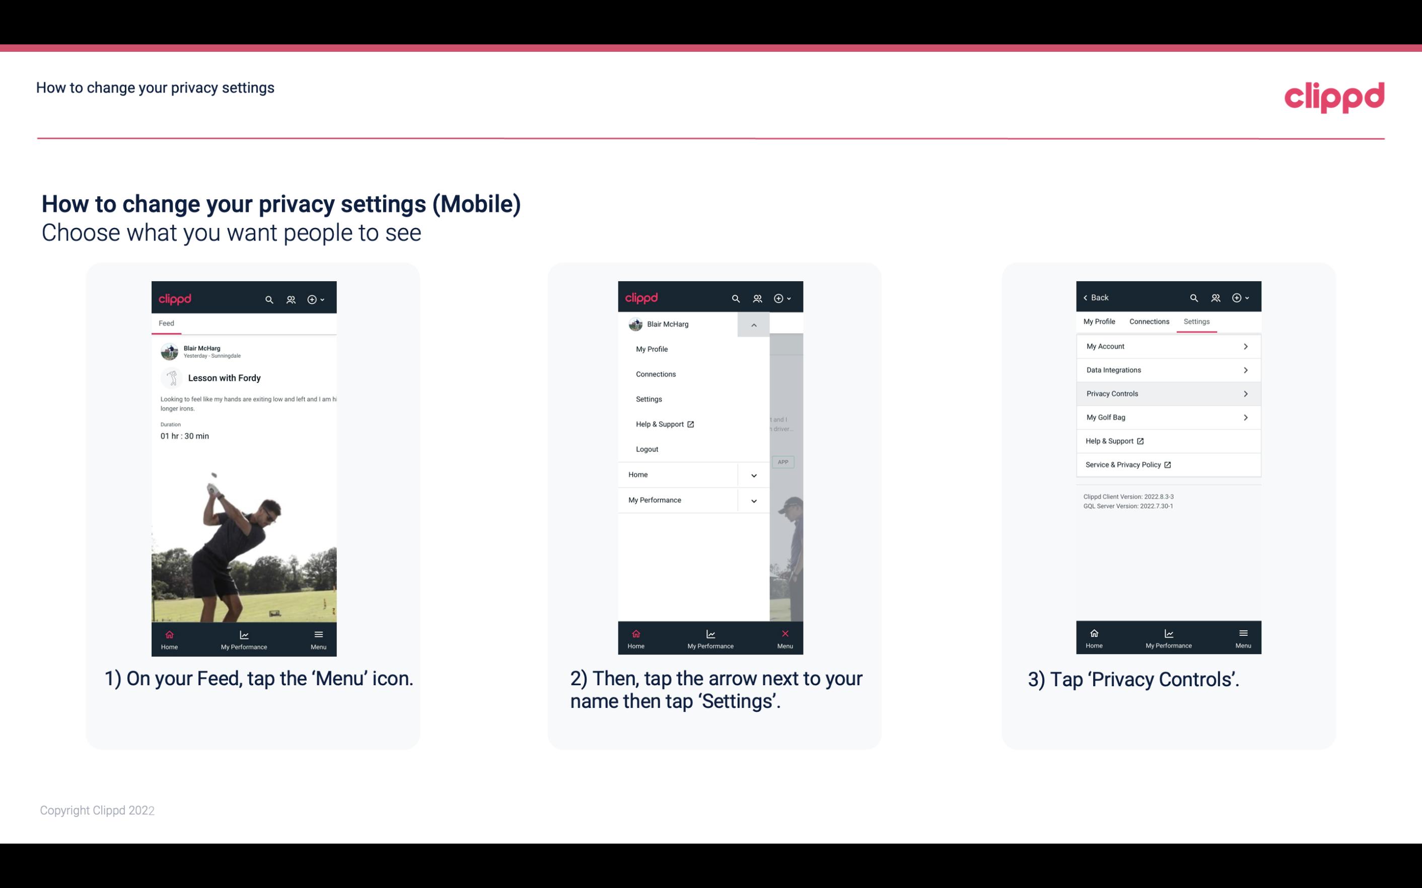
Task: Tap the Clippd logo in the app header
Action: [x=176, y=298]
